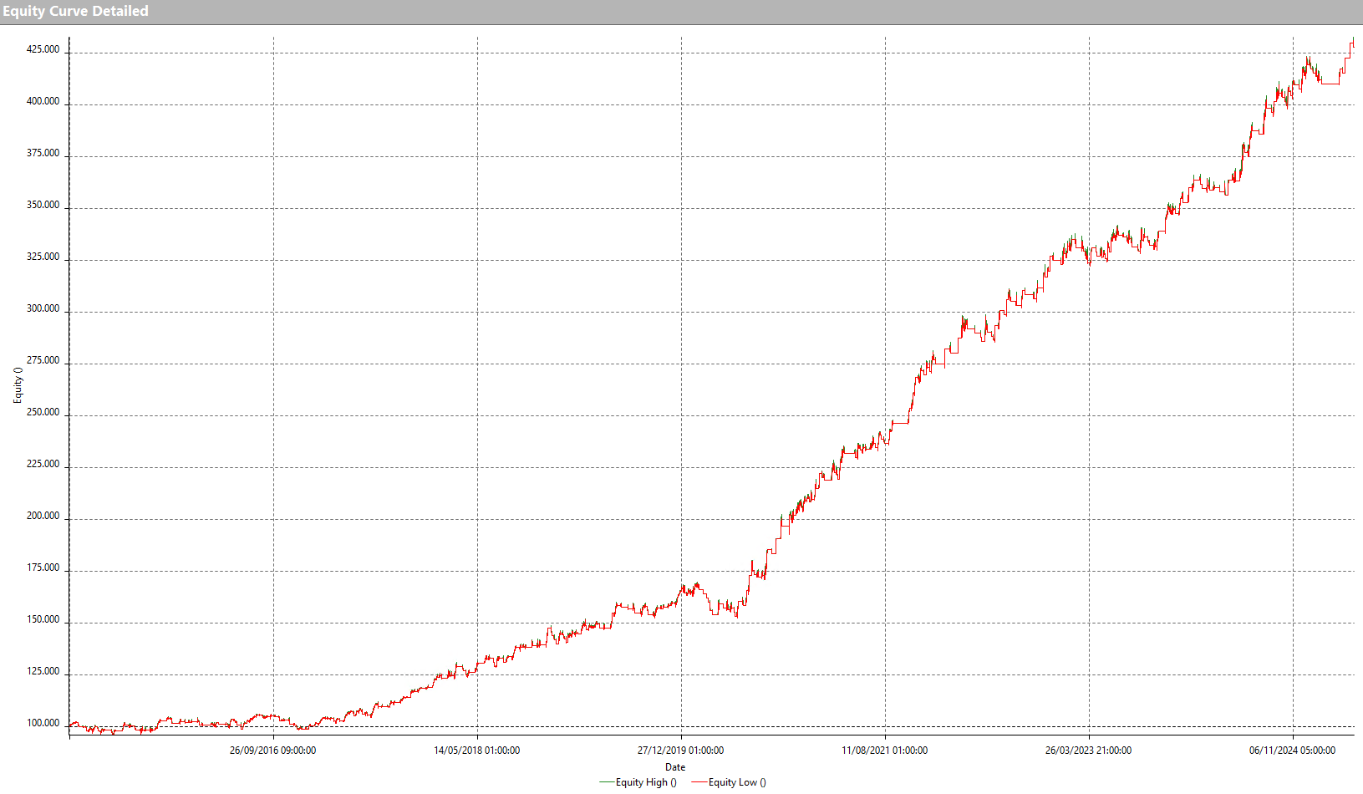Viewport: 1363px width, 794px height.
Task: Click the 100.000 y-axis tick label
Action: [x=43, y=723]
